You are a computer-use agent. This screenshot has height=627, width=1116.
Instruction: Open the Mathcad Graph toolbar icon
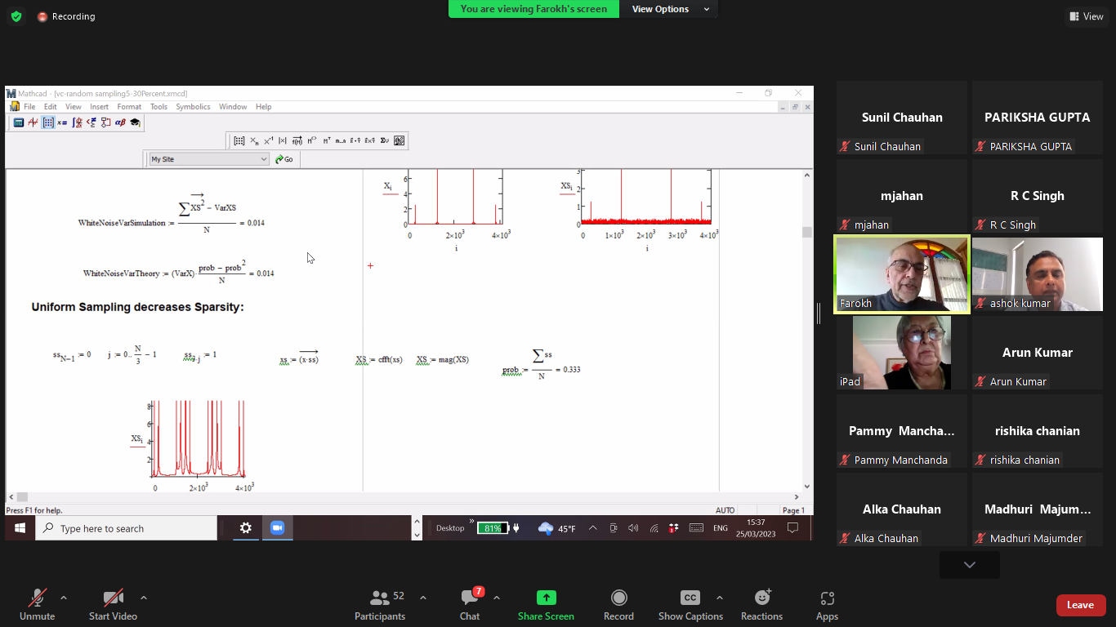point(33,122)
